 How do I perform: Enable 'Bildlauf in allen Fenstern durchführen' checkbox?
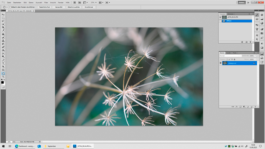point(10,7)
